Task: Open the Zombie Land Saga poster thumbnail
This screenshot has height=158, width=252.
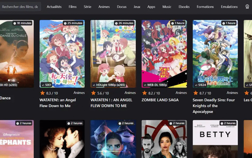Action: coord(164,54)
